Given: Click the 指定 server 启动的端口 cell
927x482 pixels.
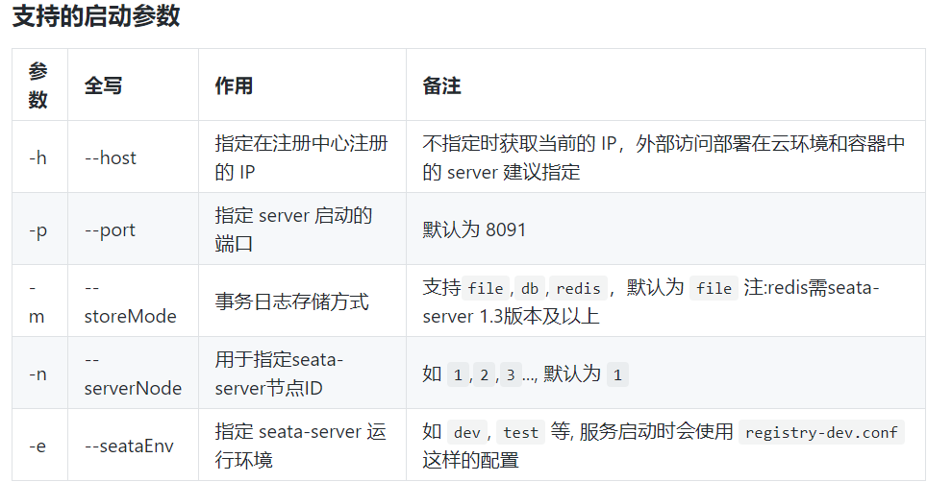Looking at the screenshot, I should click(302, 229).
